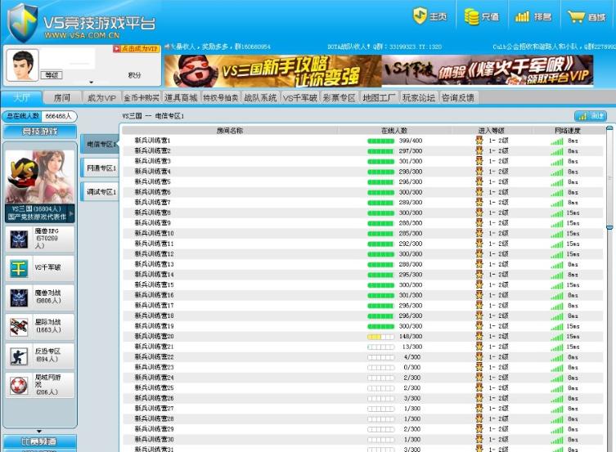Click signal strength icon in 新兵训练营2 row
The height and width of the screenshot is (452, 616).
[557, 151]
